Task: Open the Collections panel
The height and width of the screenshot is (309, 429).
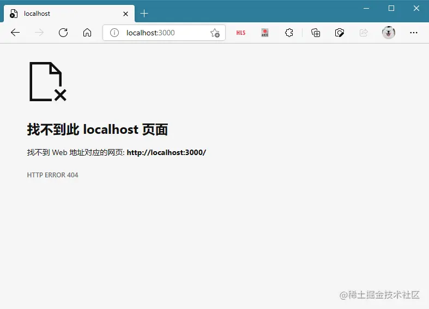Action: click(x=316, y=33)
